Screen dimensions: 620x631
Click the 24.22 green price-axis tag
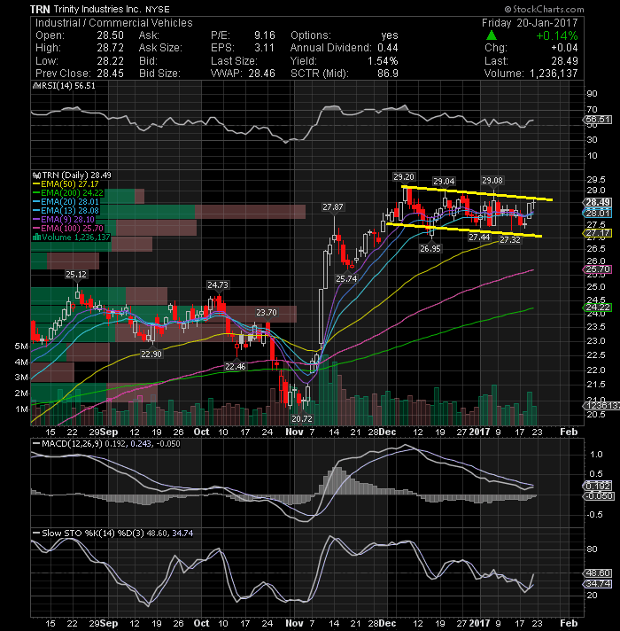pos(598,307)
